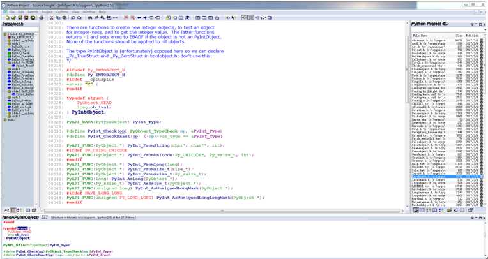Click the first binoculars Search icon
488x259 pixels.
point(90,18)
